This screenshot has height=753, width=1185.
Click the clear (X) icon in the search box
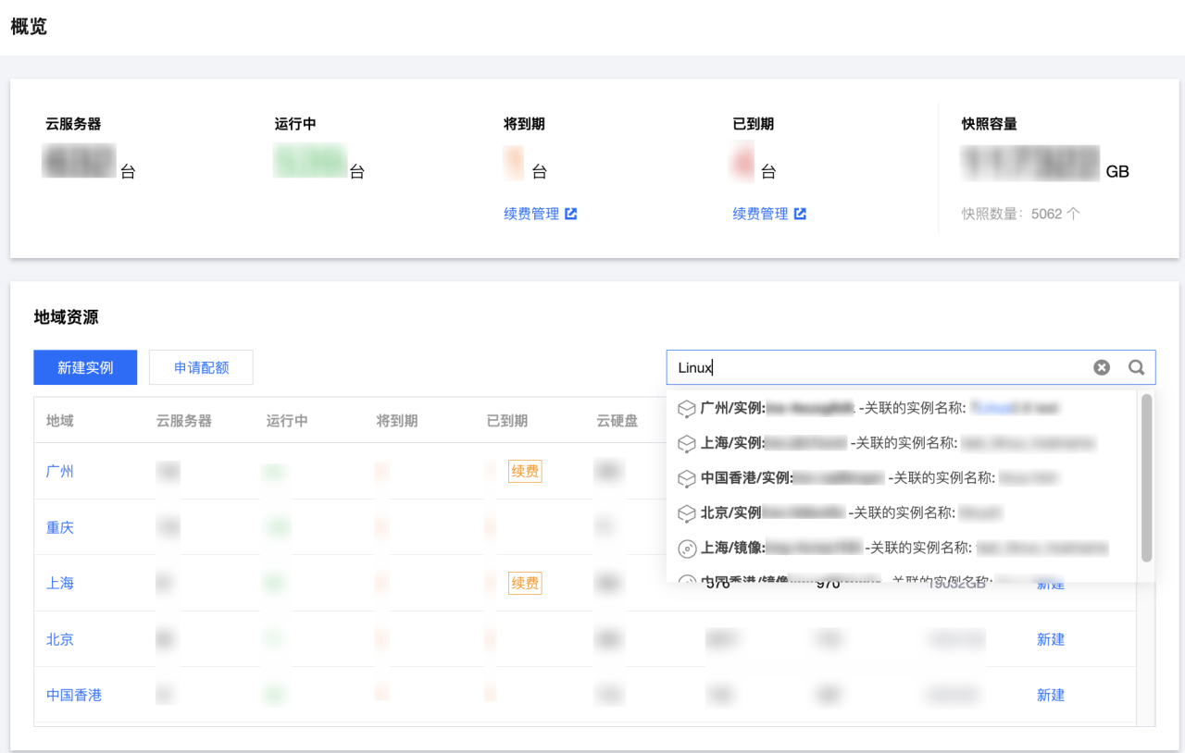1101,367
